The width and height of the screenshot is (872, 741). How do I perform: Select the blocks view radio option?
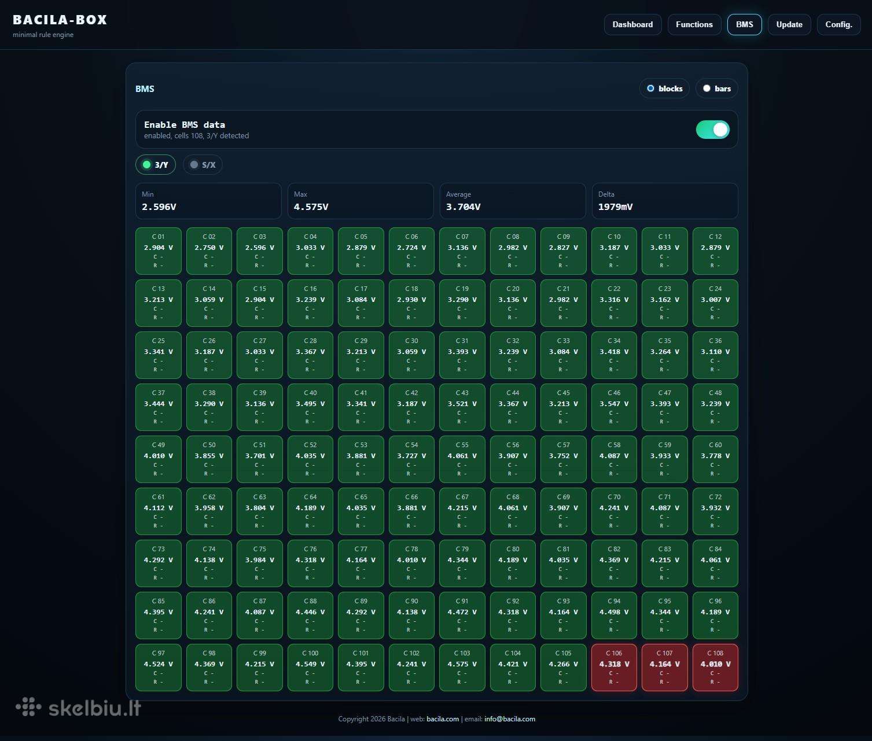(664, 89)
